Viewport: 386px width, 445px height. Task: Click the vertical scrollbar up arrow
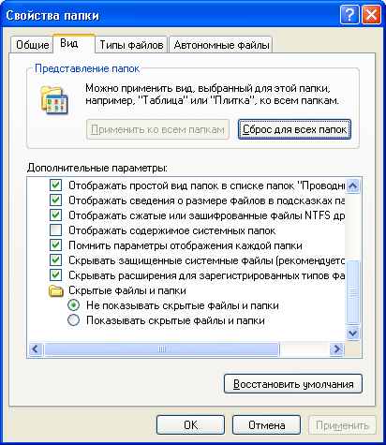click(353, 185)
